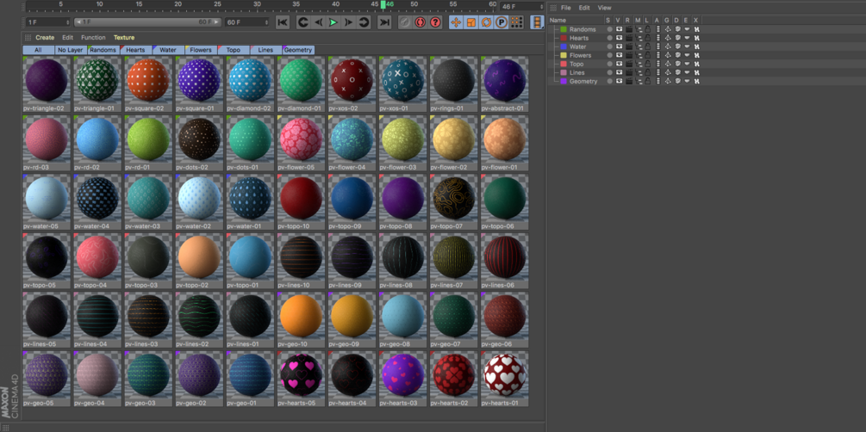Go to start of animation

283,22
